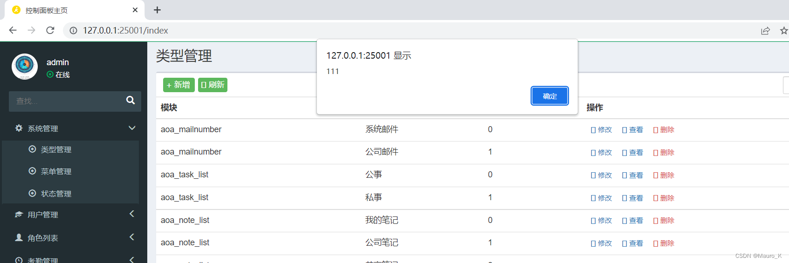Click the 在线 online status indicator
This screenshot has width=789, height=263.
[58, 74]
